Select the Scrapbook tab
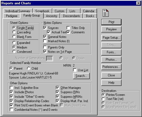Viewport: 142px width, 117px height. pos(42,11)
